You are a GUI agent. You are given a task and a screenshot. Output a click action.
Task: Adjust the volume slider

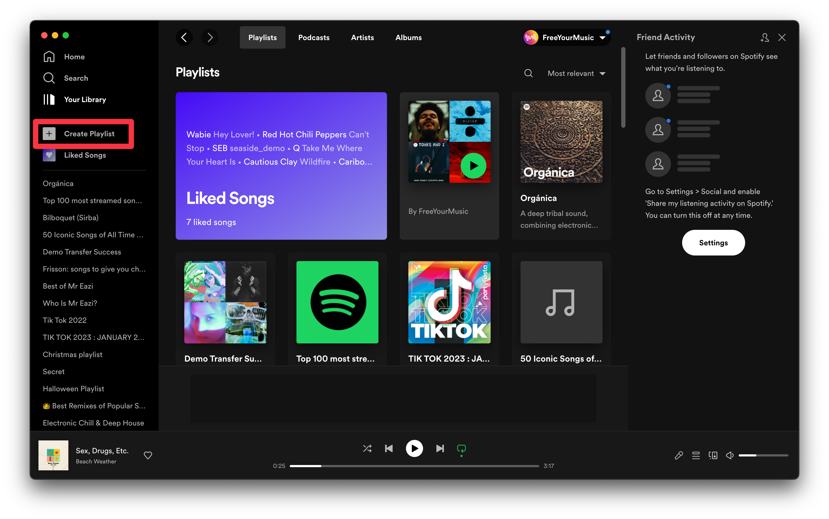pos(763,455)
